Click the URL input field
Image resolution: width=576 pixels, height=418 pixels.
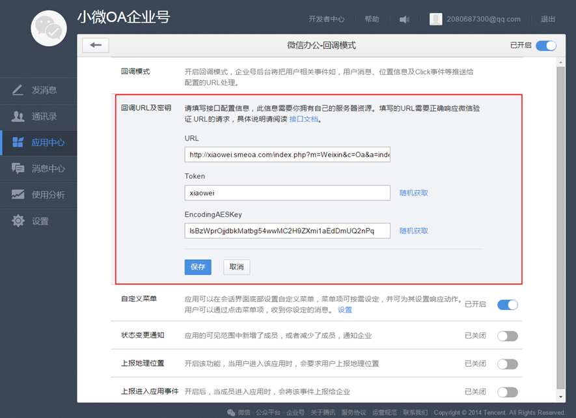click(x=287, y=155)
